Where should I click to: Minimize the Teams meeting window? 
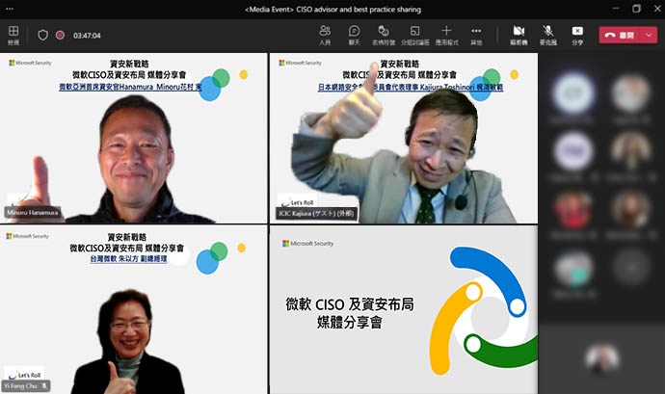click(616, 9)
